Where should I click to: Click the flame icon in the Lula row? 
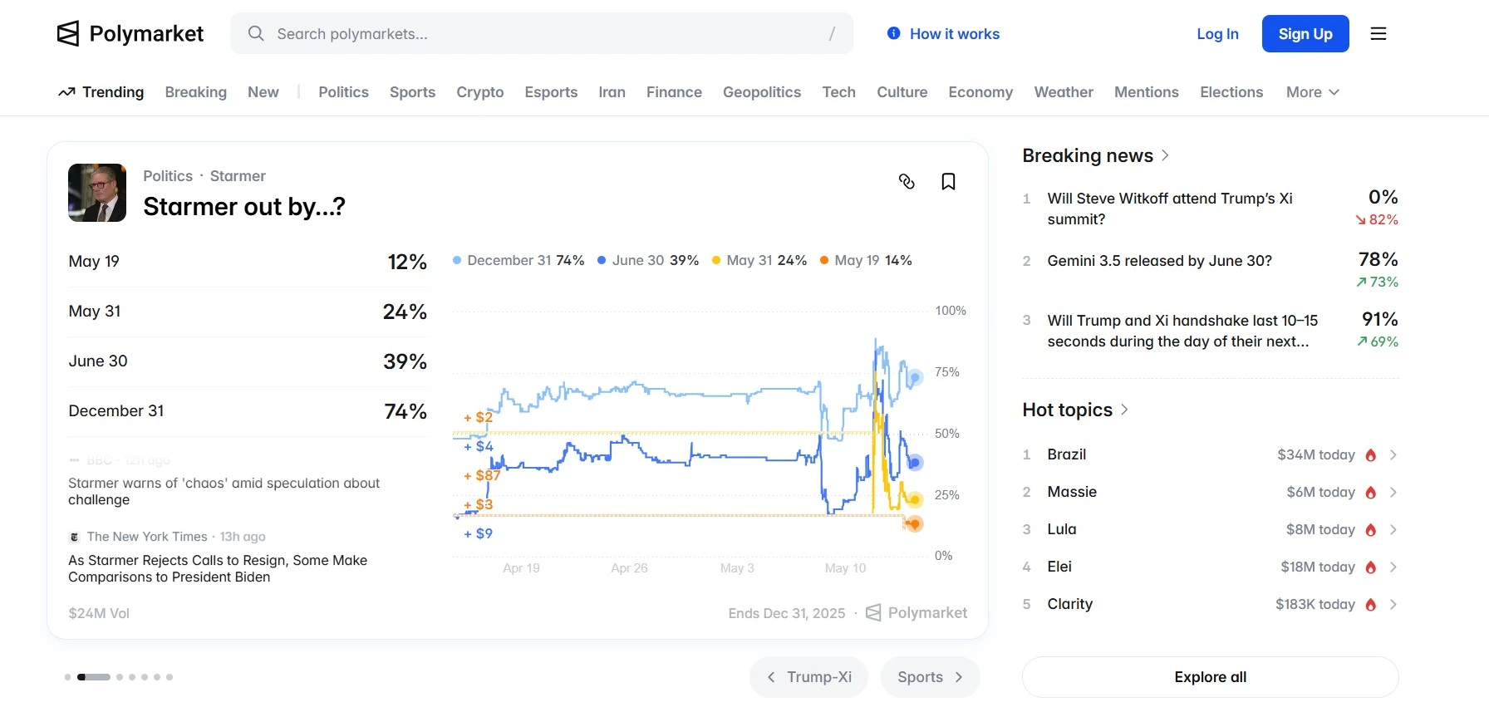[1371, 529]
